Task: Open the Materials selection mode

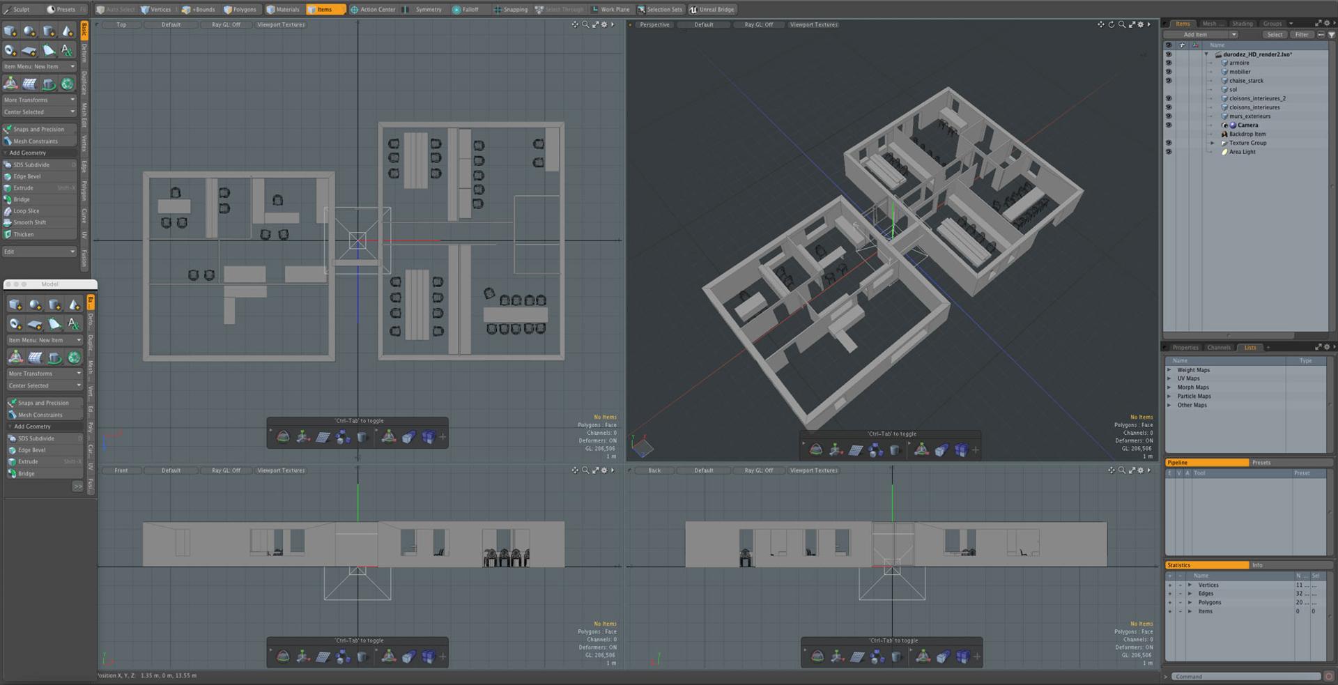Action: pyautogui.click(x=283, y=10)
